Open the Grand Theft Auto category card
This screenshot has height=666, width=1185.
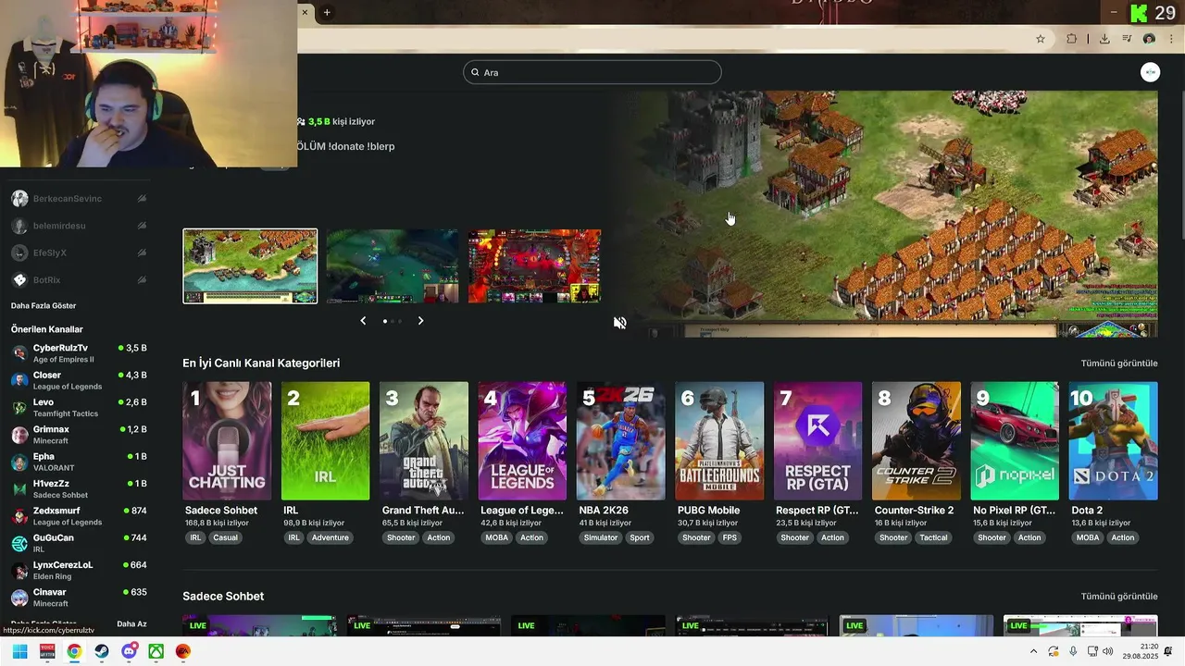pyautogui.click(x=424, y=441)
